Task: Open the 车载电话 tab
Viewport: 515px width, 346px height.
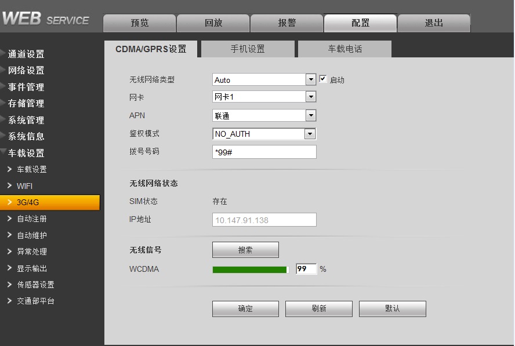Action: [344, 49]
